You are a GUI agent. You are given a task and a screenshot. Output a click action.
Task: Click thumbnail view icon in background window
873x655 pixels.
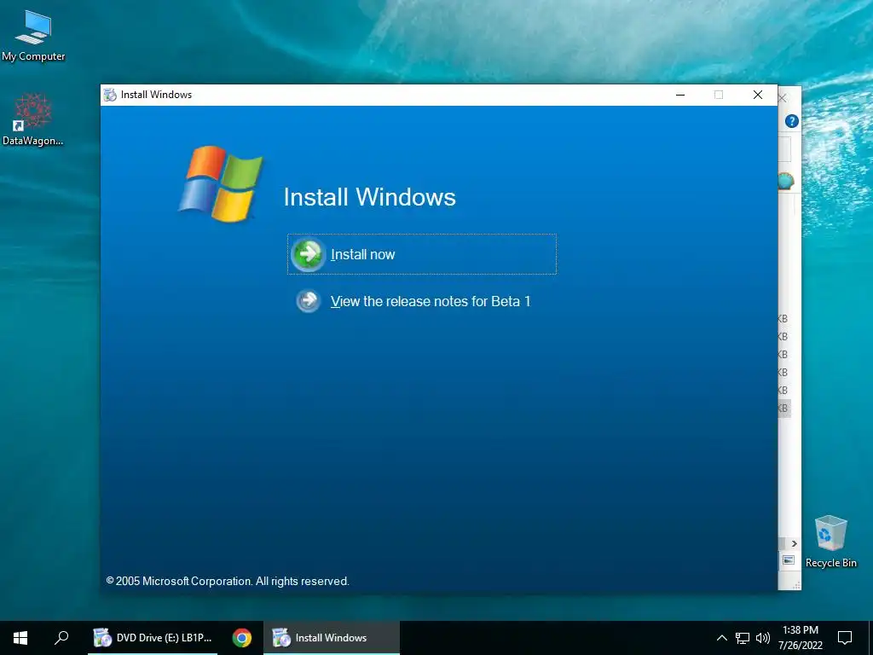click(x=789, y=560)
